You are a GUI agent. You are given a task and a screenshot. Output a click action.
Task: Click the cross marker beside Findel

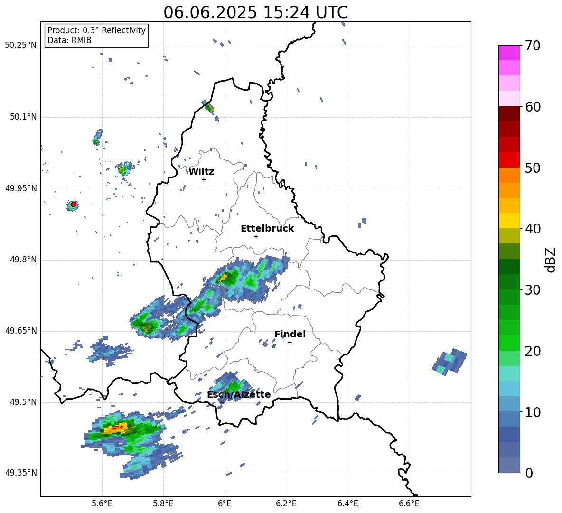[x=290, y=343]
